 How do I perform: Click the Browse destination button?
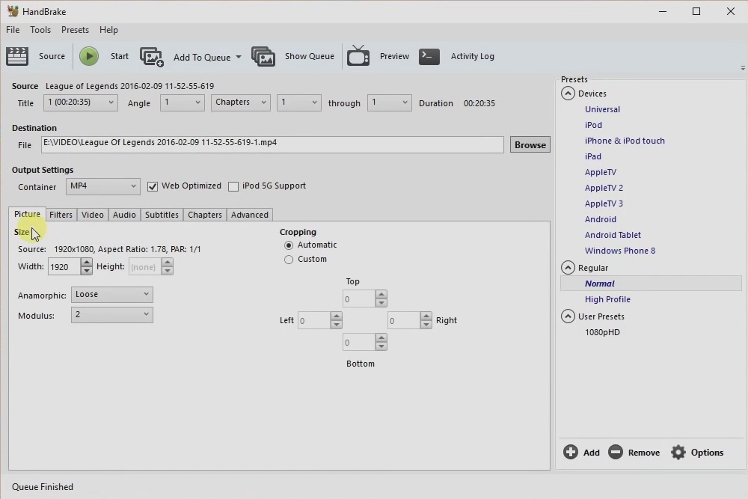tap(530, 145)
